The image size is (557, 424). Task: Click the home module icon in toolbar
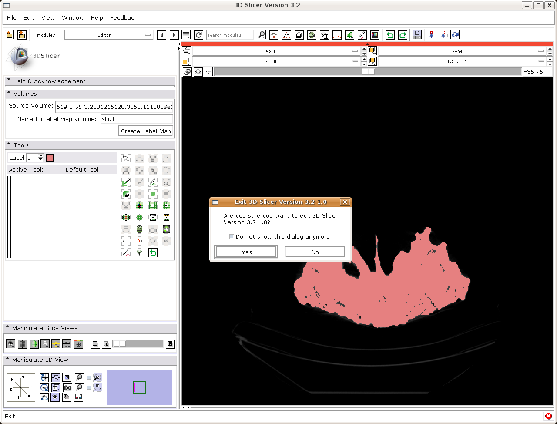coord(274,35)
